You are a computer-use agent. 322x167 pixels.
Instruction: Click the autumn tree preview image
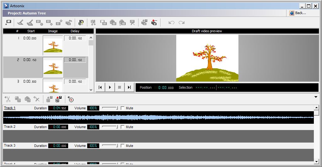pos(207,58)
